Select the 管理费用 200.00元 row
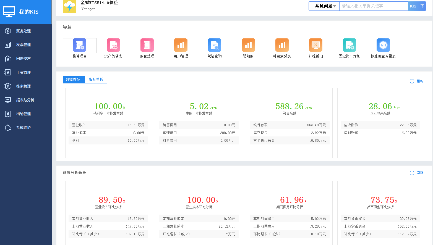Screen dimensions: 433x245 tap(199, 133)
